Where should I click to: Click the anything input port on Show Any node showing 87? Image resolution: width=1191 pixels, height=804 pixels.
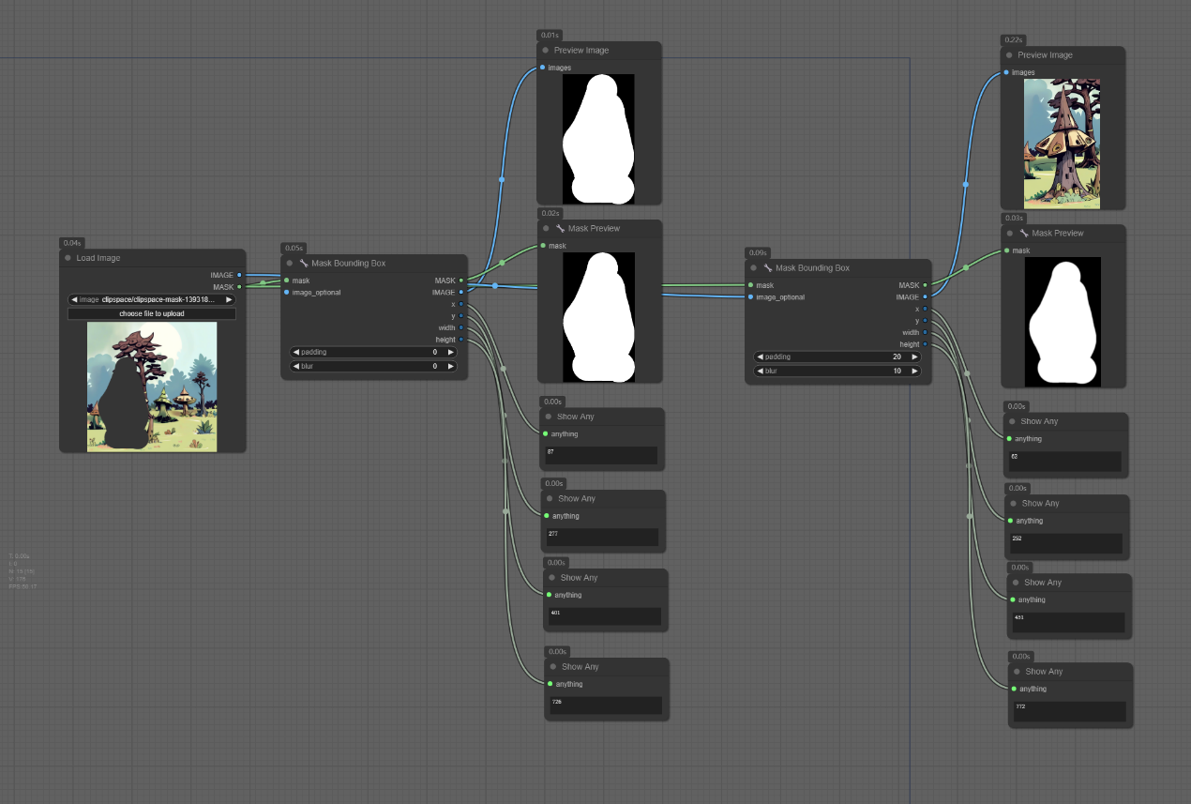(544, 433)
